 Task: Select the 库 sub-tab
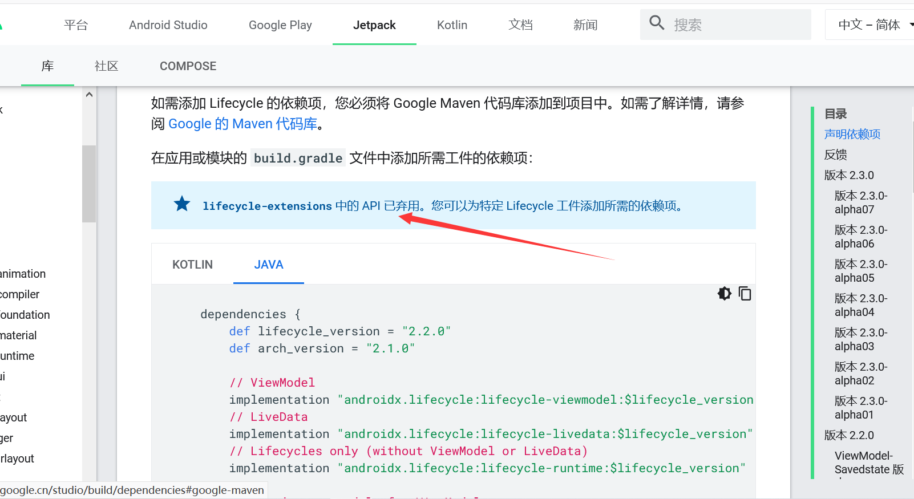(x=47, y=66)
